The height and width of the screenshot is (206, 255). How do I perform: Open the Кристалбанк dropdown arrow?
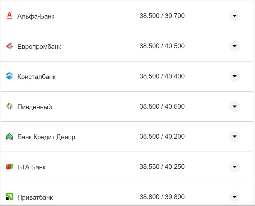tap(234, 76)
